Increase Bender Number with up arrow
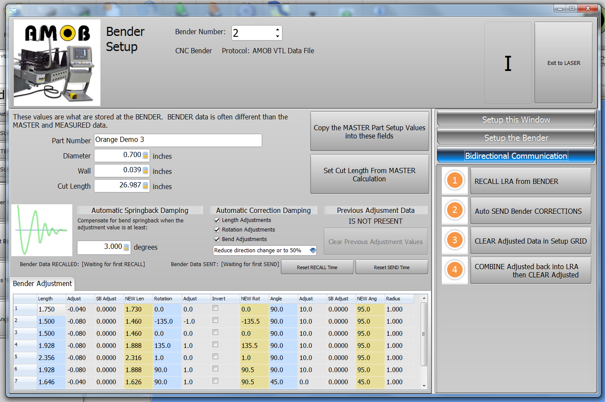The height and width of the screenshot is (402, 605). click(277, 29)
